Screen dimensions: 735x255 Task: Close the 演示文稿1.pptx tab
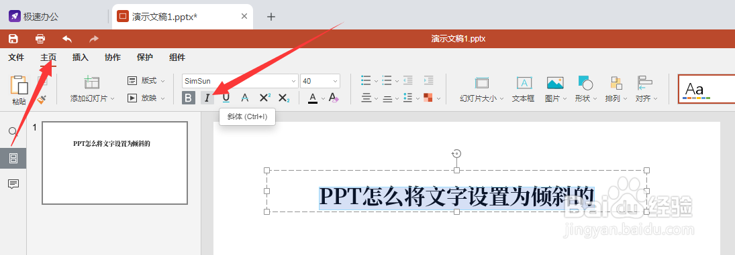244,16
